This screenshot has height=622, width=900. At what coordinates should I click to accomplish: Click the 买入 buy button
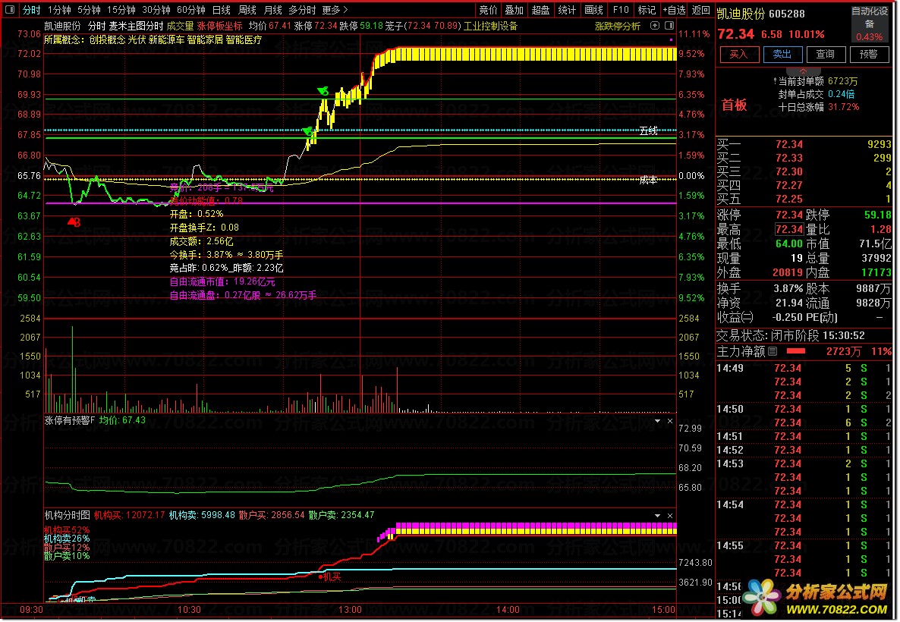(x=739, y=55)
